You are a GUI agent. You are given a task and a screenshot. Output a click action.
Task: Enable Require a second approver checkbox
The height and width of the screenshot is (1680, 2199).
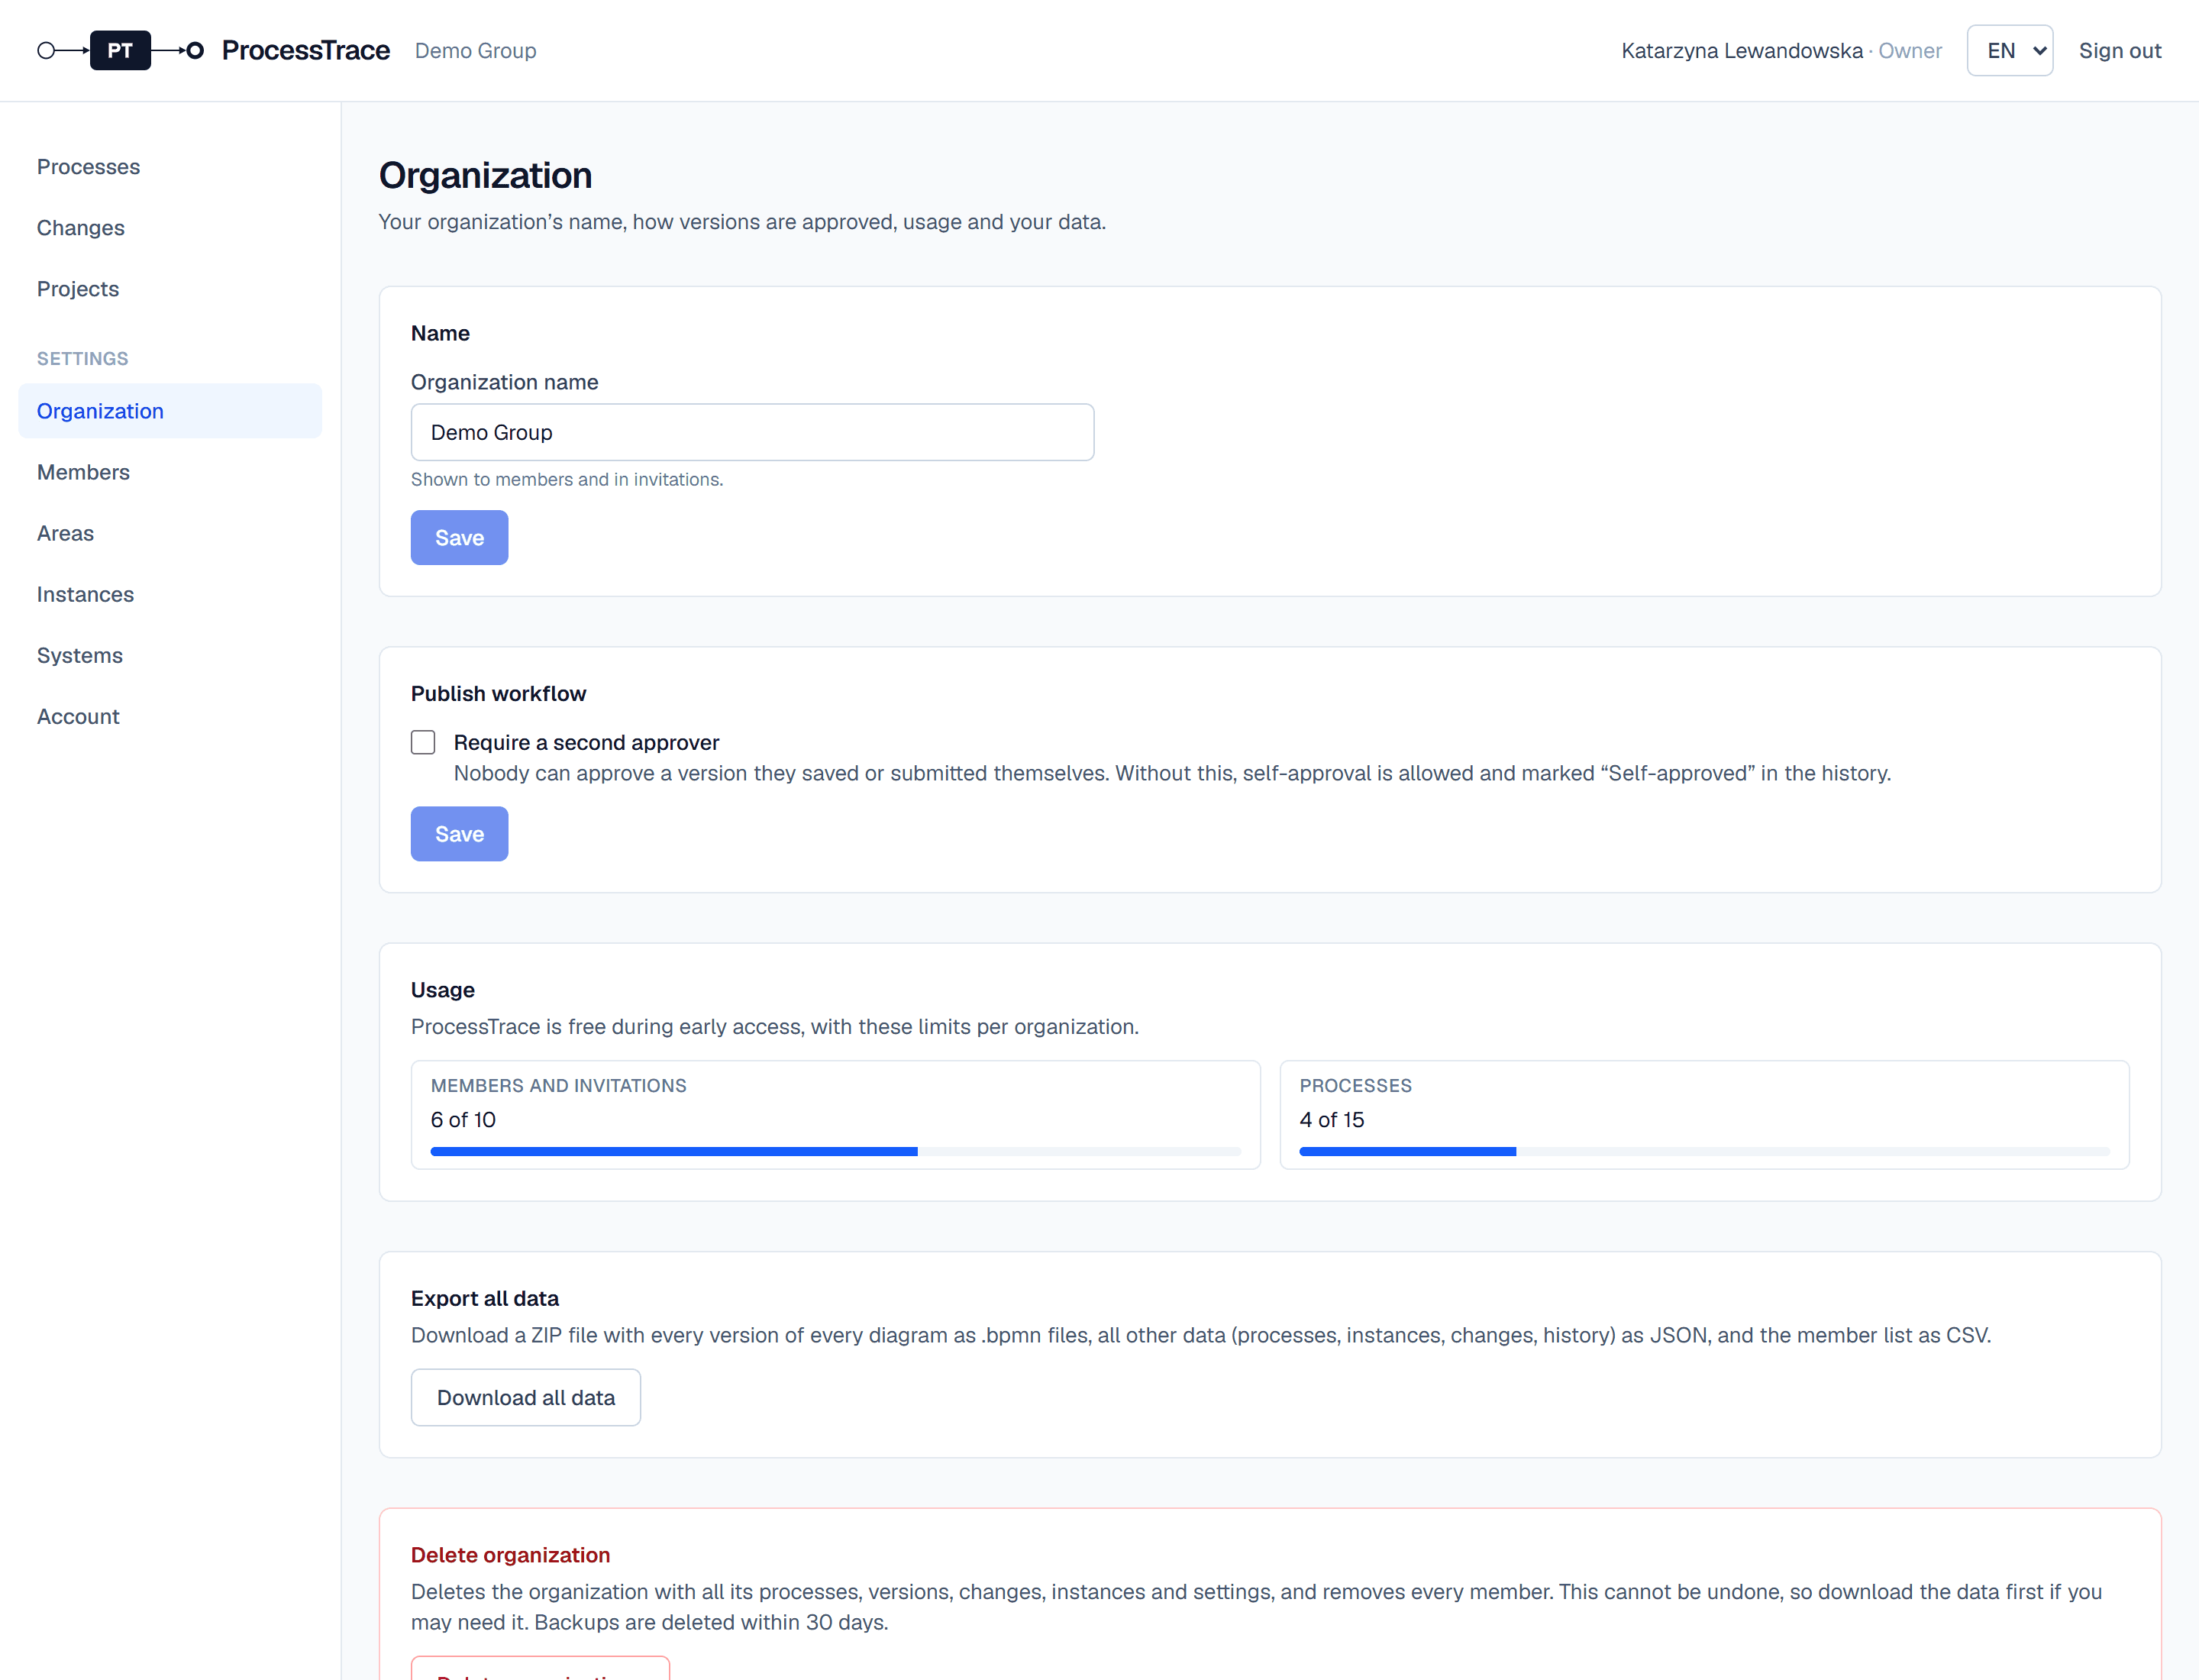pos(423,742)
